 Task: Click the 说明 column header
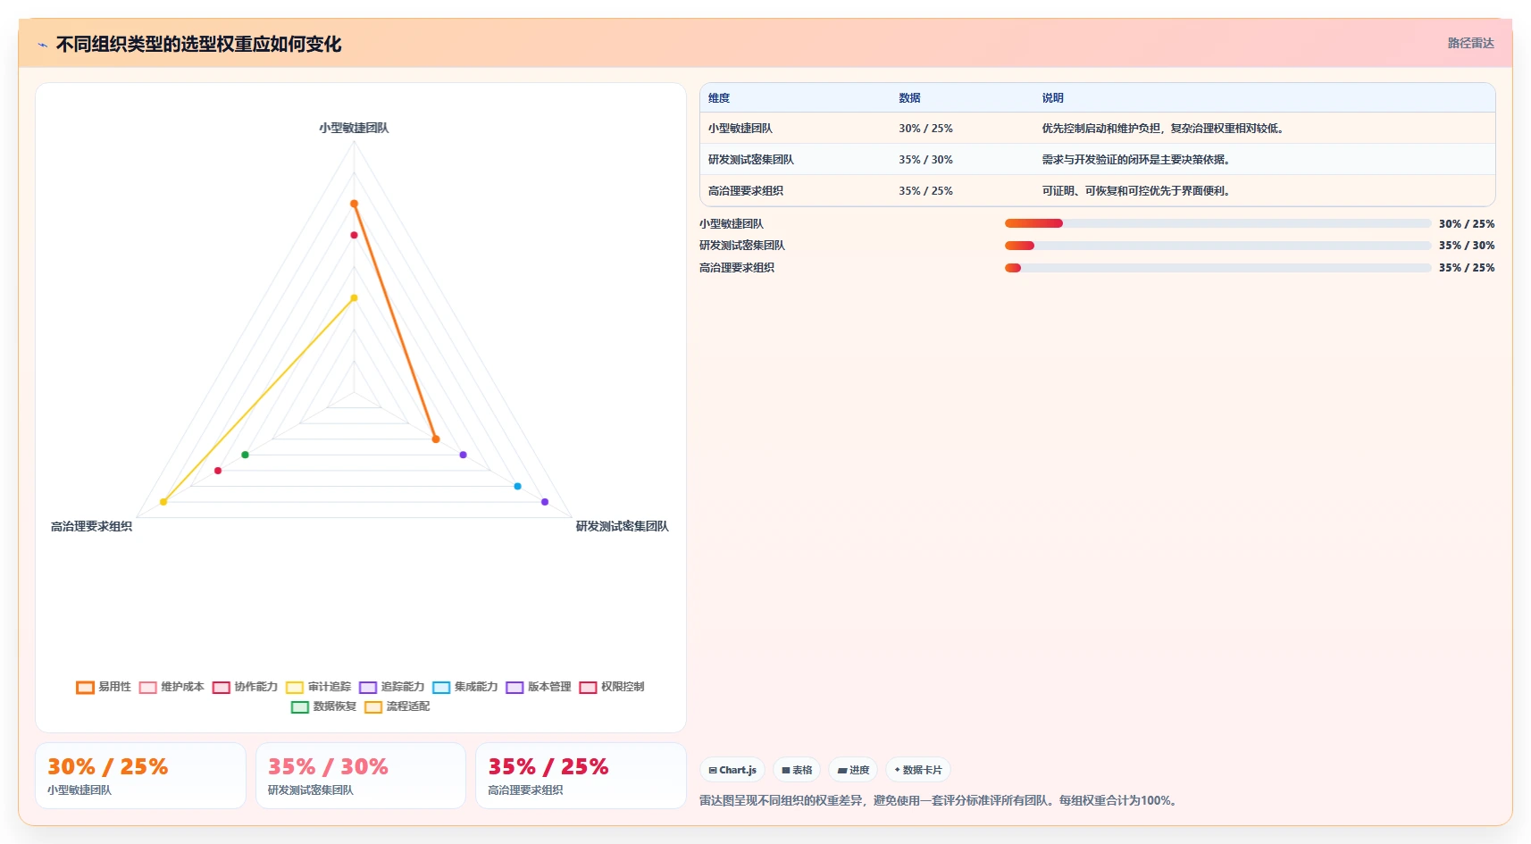pyautogui.click(x=1052, y=98)
